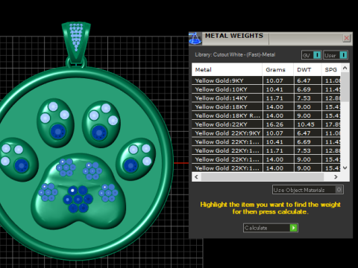The height and width of the screenshot is (268, 358).
Task: Click the Metal Weights scale icon
Action: coord(195,39)
